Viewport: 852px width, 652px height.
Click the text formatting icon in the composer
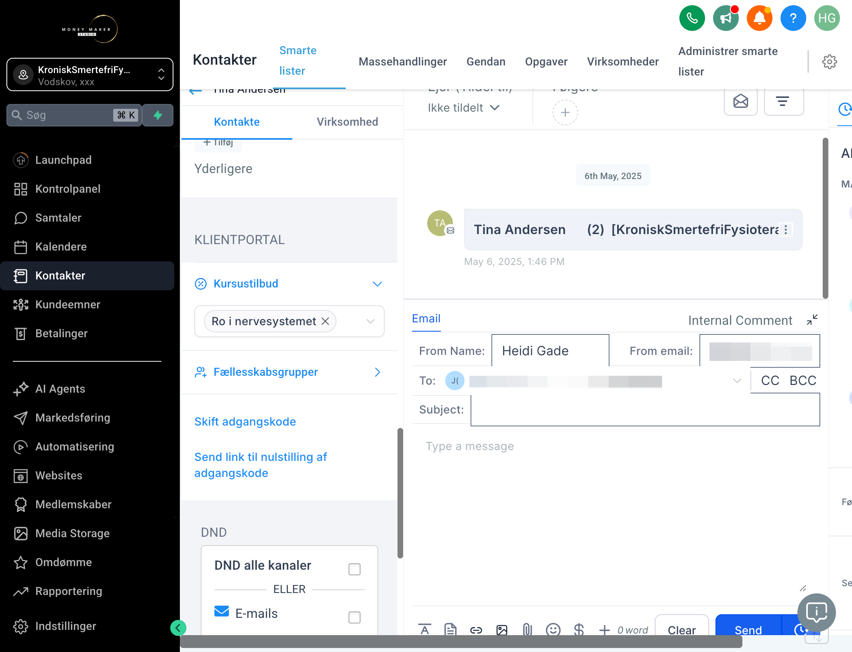click(x=424, y=630)
